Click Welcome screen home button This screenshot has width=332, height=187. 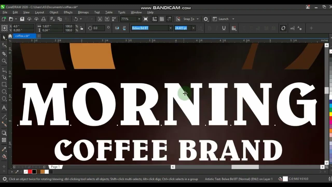click(10, 36)
